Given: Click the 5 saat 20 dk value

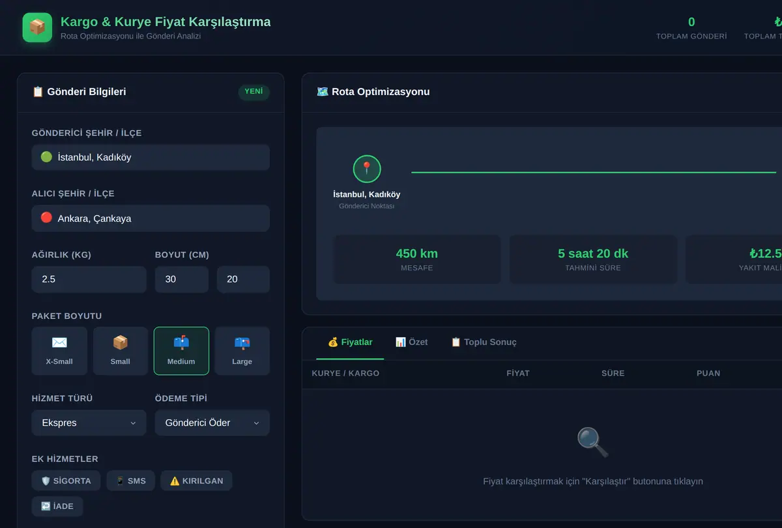Looking at the screenshot, I should pos(593,254).
